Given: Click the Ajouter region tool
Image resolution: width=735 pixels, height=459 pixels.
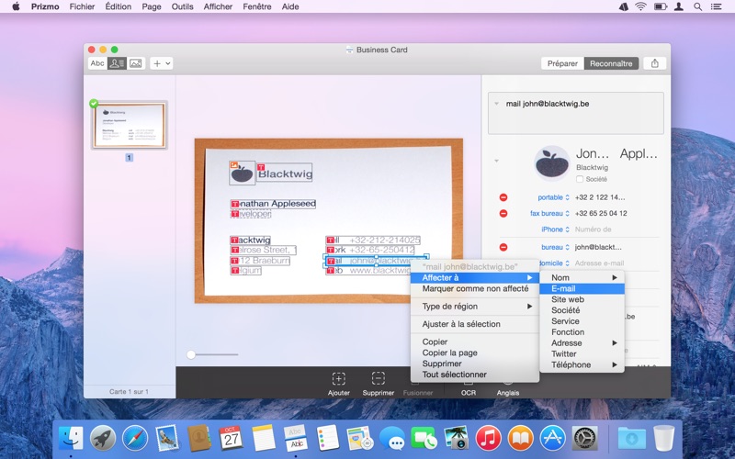Looking at the screenshot, I should pos(338,384).
